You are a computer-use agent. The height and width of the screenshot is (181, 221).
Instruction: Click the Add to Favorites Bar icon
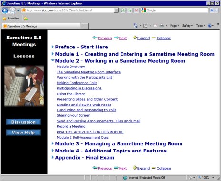point(26,19)
